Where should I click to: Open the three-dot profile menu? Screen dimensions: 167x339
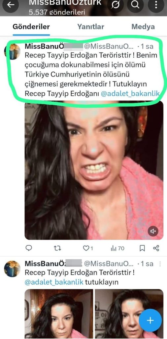(156, 5)
